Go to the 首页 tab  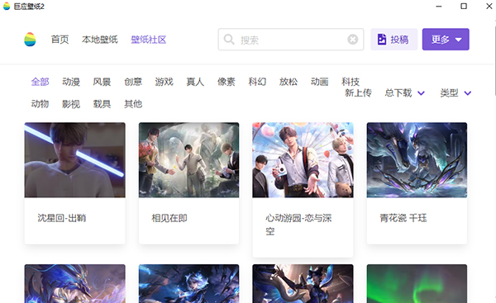pos(60,40)
